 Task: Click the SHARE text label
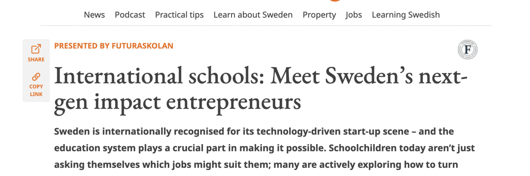[x=36, y=59]
